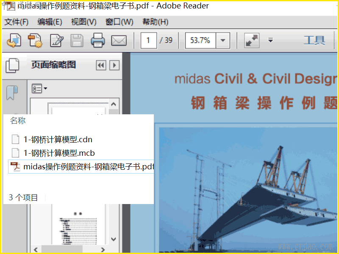339x254 pixels.
Task: Open the sign document pen icon
Action: point(57,40)
